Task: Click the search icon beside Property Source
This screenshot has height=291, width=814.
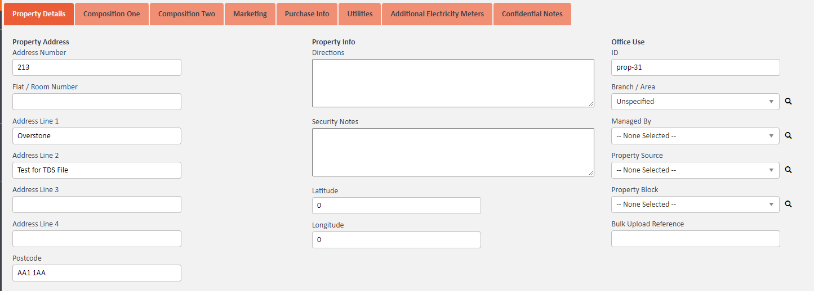Action: pos(789,170)
